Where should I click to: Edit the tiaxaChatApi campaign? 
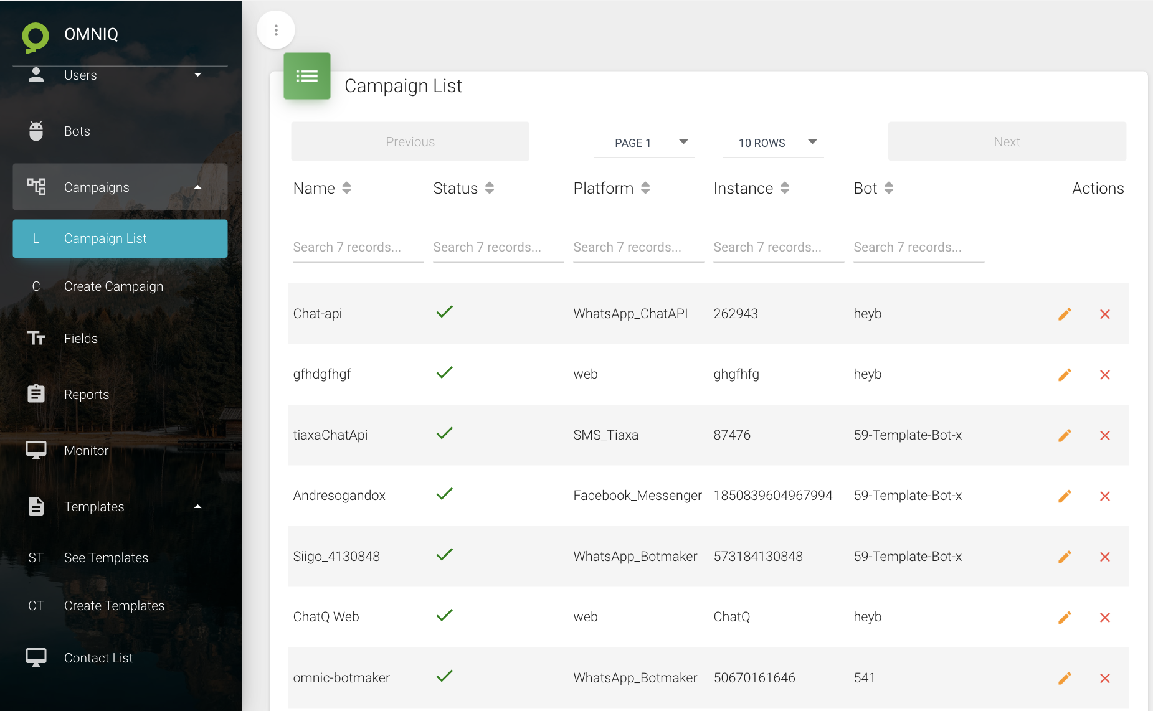point(1065,436)
